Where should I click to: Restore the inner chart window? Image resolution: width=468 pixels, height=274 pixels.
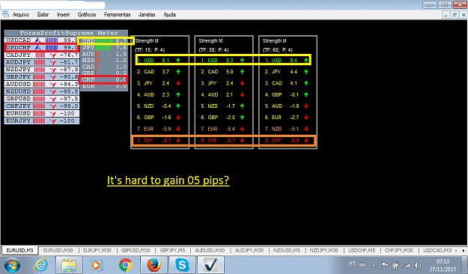pos(455,15)
